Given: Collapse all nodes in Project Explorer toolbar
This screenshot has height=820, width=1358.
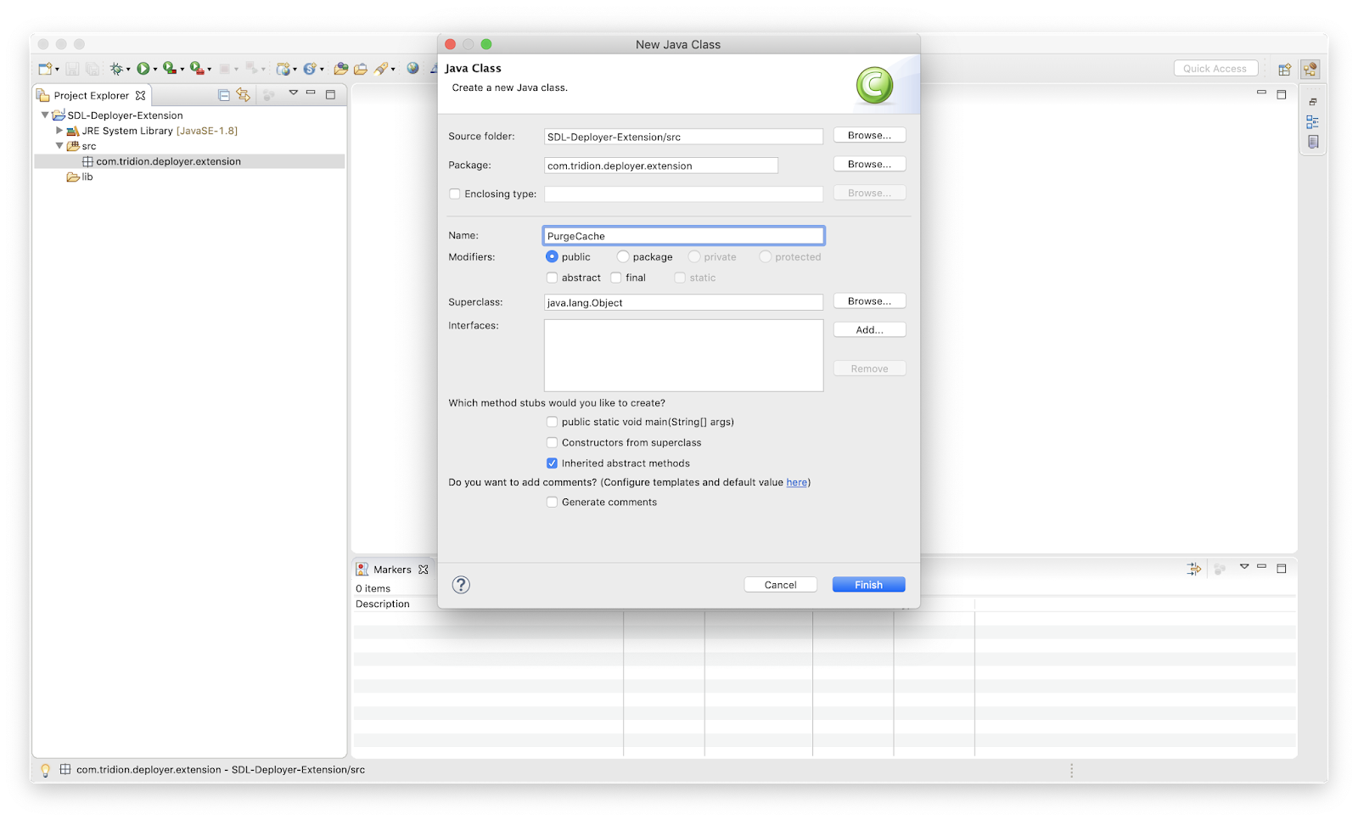Looking at the screenshot, I should [224, 94].
